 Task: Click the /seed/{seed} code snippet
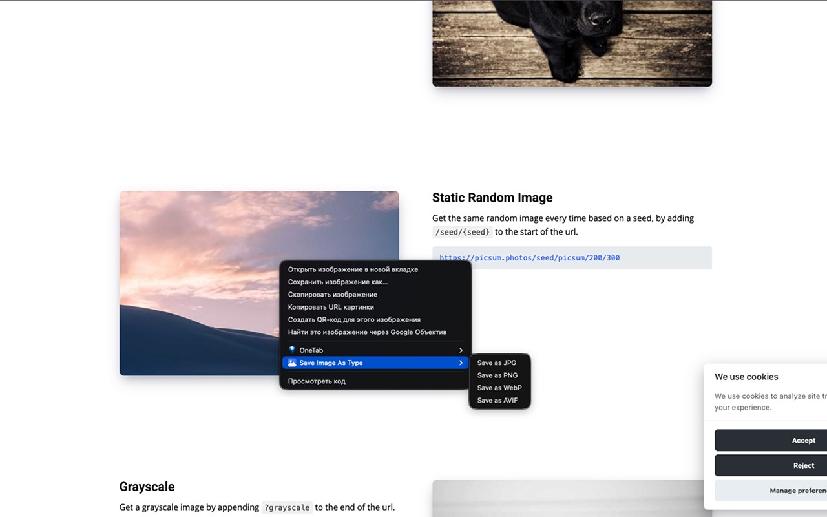[463, 232]
